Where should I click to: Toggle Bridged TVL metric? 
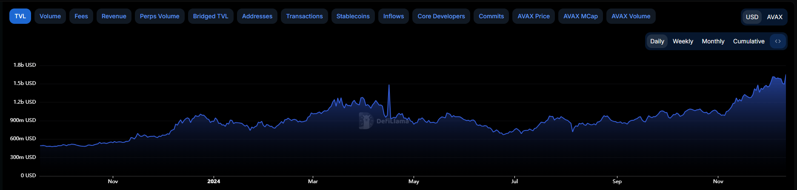(211, 16)
